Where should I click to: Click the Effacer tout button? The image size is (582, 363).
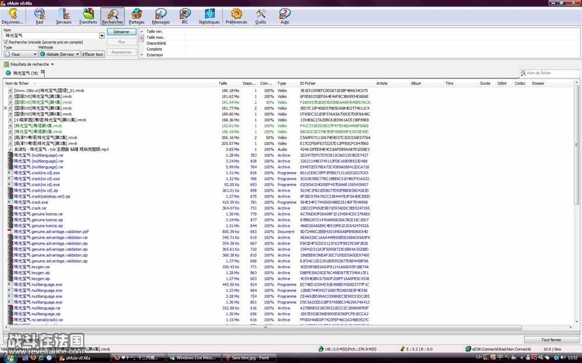[x=93, y=54]
